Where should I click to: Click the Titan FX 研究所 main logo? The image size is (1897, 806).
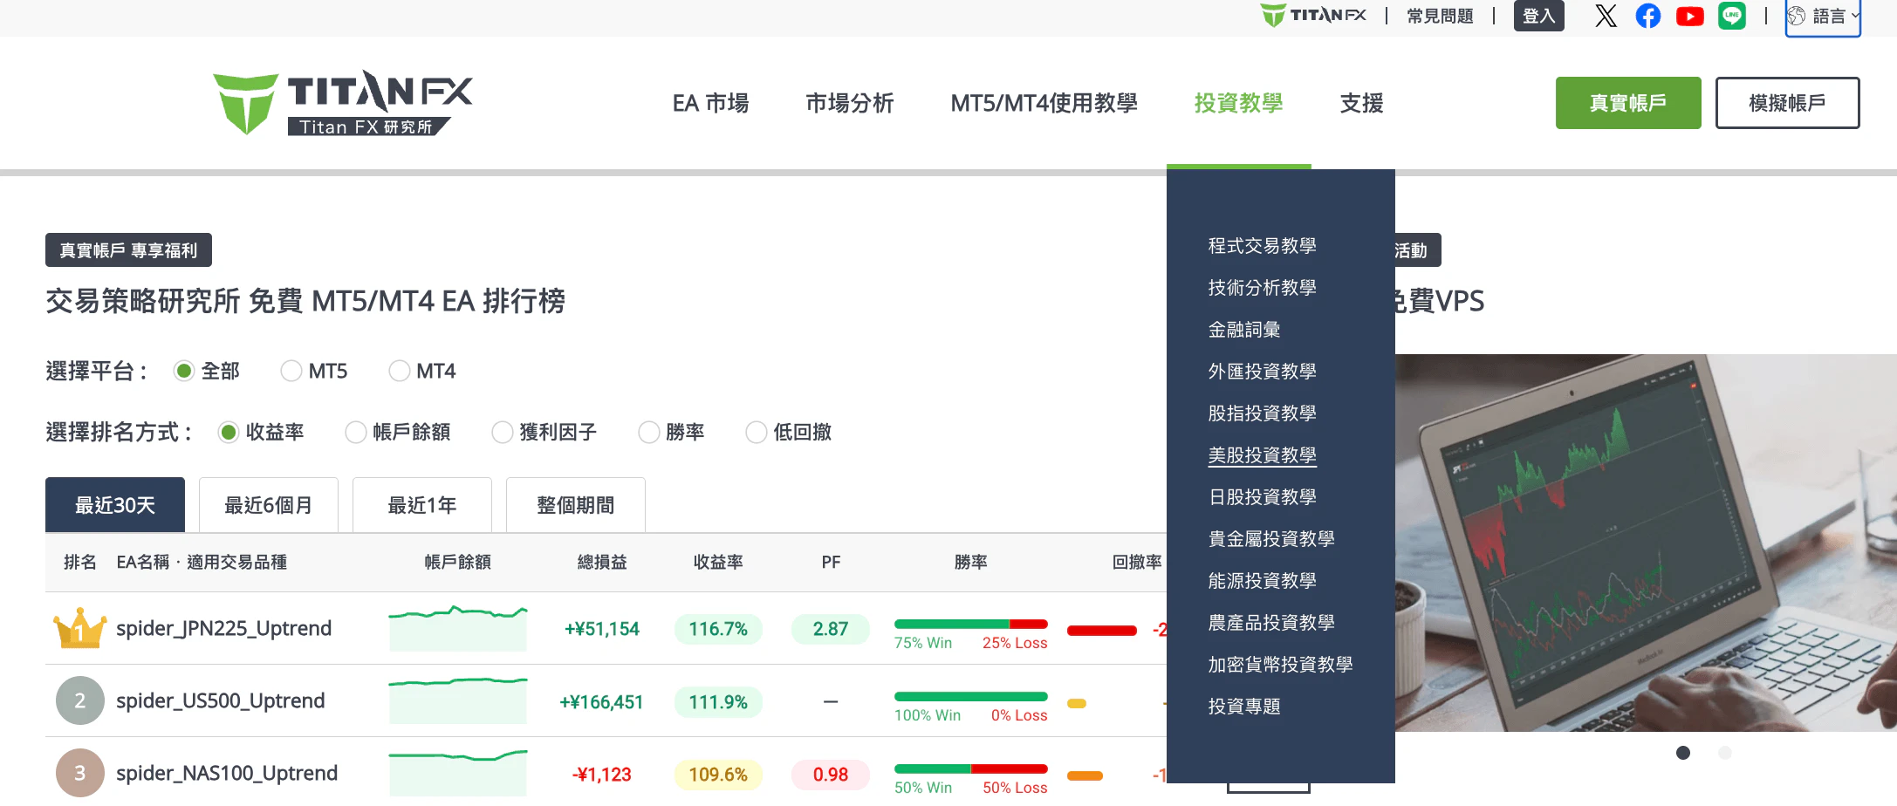tap(343, 103)
